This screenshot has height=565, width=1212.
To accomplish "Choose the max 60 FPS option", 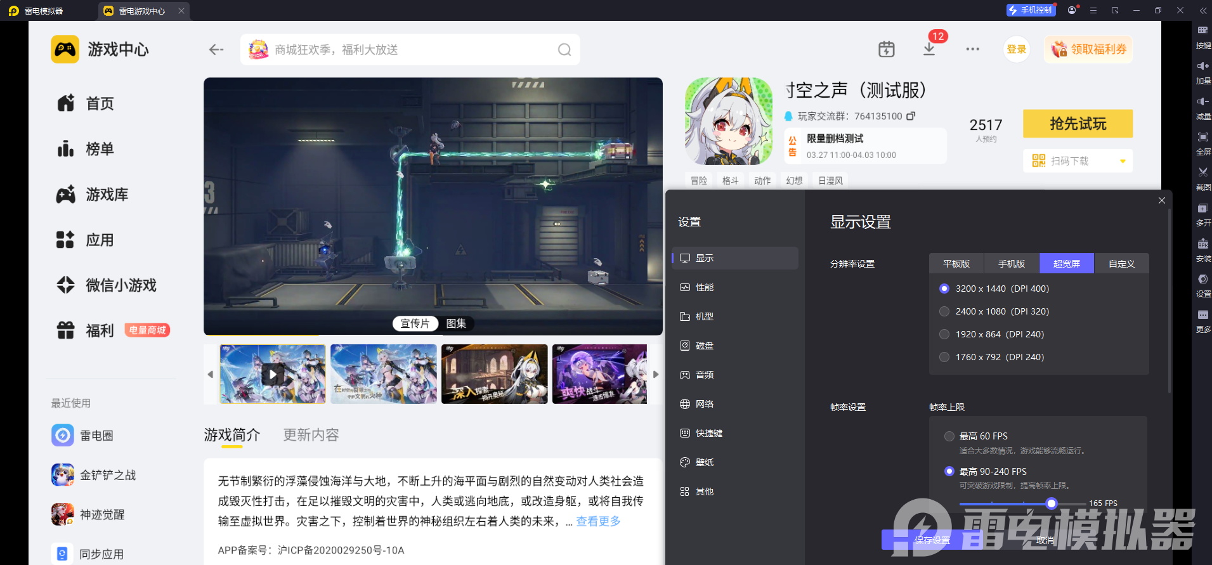I will (x=949, y=436).
